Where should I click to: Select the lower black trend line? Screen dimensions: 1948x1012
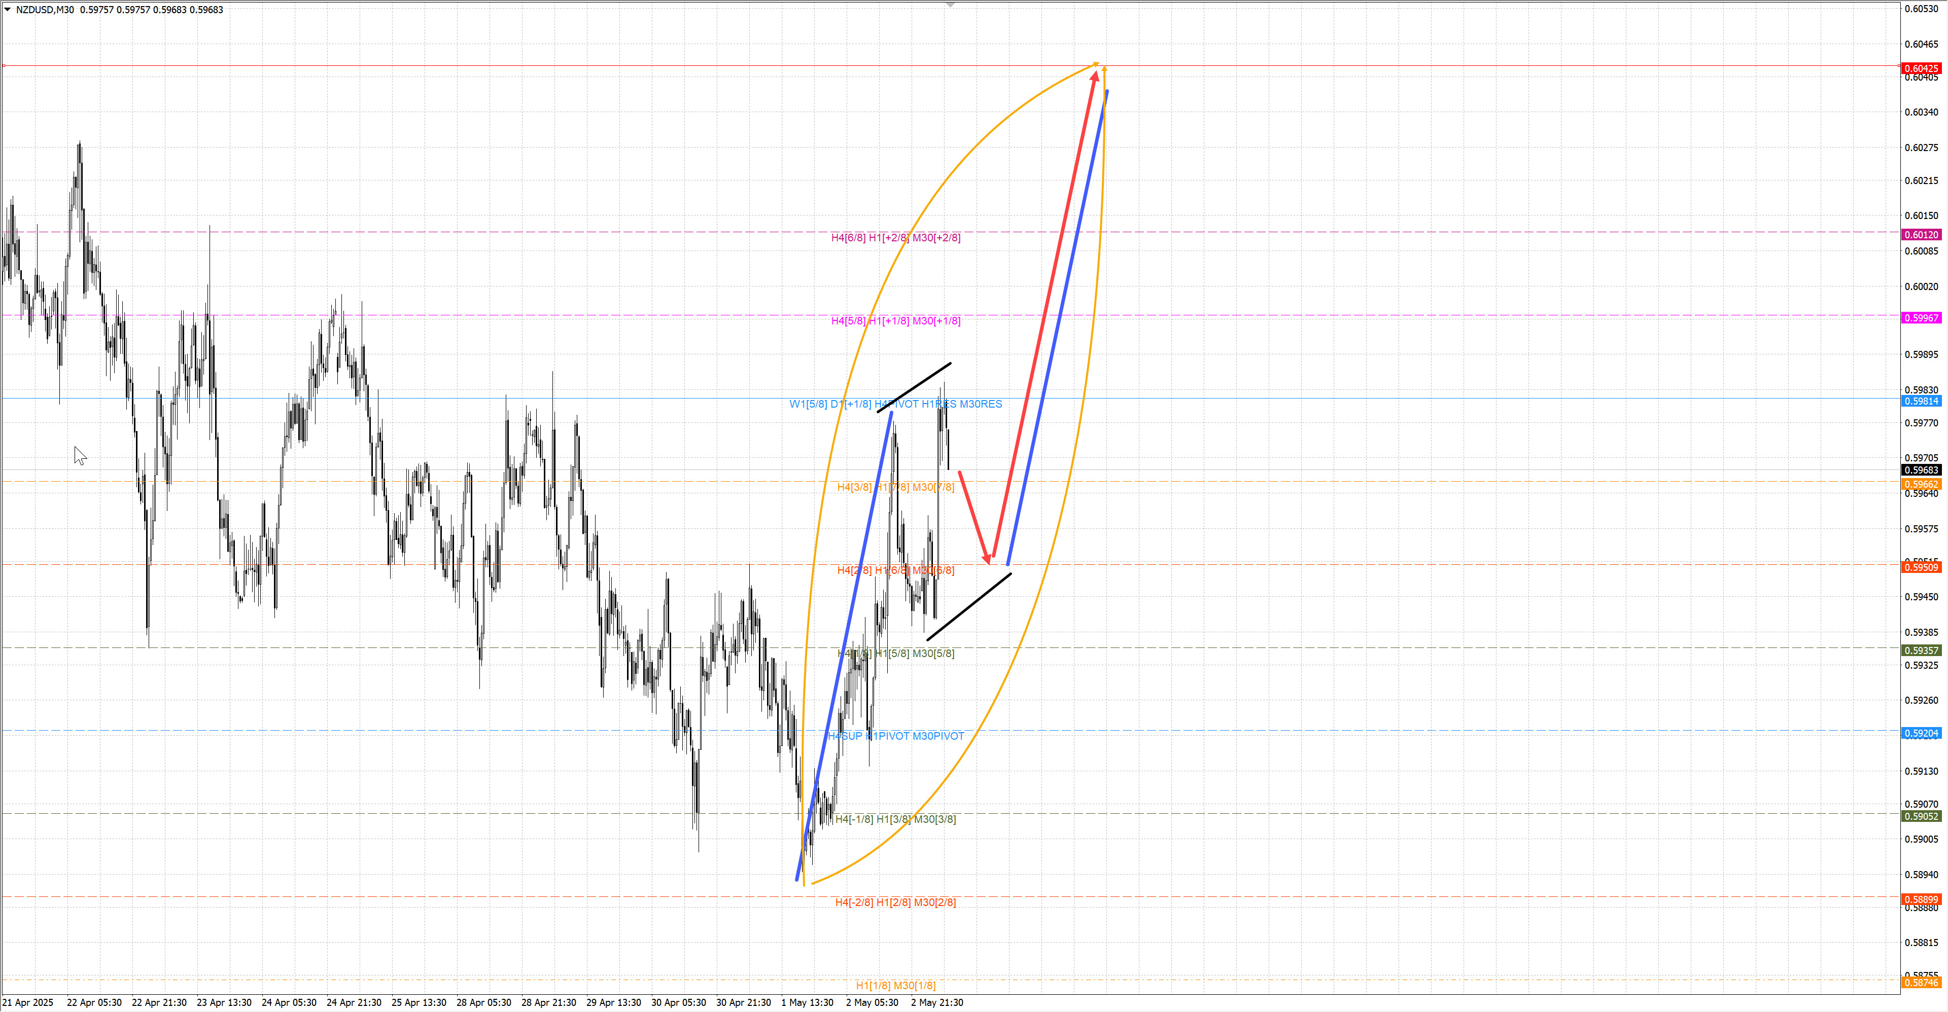pos(969,607)
